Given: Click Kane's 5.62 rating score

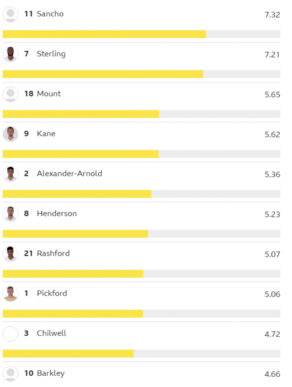Looking at the screenshot, I should coord(272,135).
